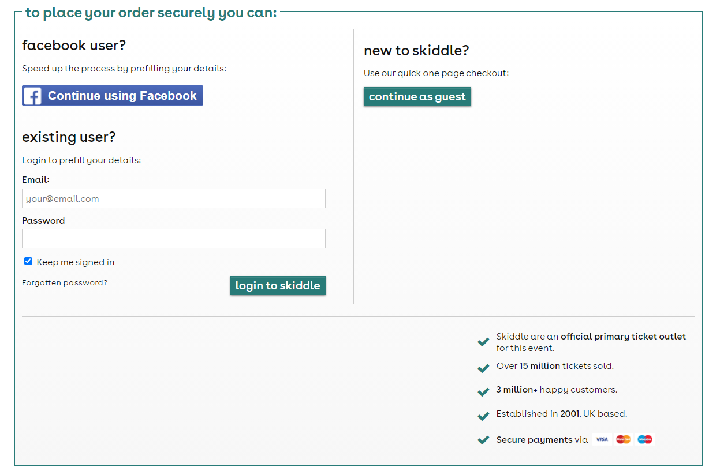Click checkmark beside Secure payments

[483, 440]
